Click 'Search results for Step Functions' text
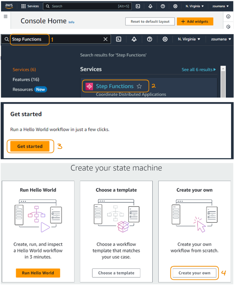This screenshot has width=234, height=285. coord(114,55)
